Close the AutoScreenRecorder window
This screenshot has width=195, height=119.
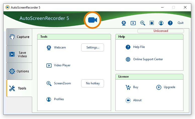coord(185,7)
